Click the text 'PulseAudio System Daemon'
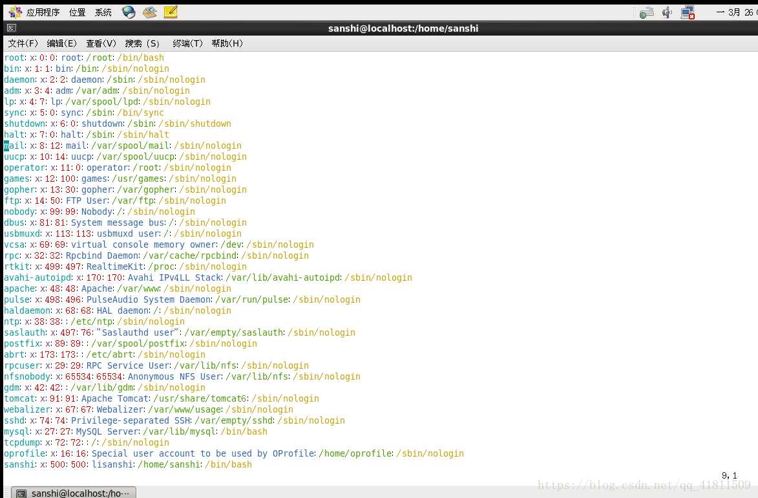758x498 pixels. (x=149, y=300)
